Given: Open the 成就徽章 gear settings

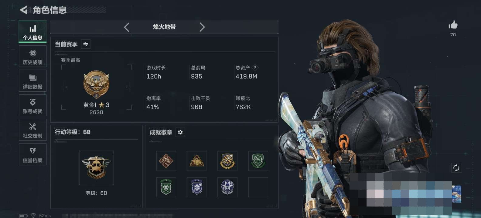Looking at the screenshot, I should [x=180, y=132].
